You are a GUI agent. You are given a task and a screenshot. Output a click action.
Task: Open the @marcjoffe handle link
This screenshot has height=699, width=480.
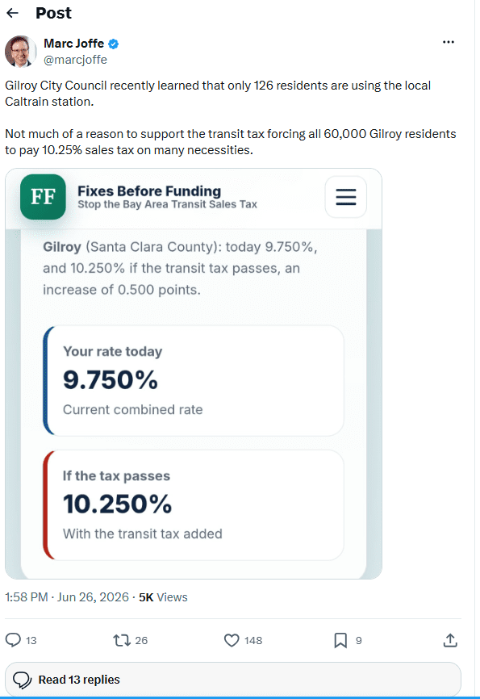[x=75, y=60]
